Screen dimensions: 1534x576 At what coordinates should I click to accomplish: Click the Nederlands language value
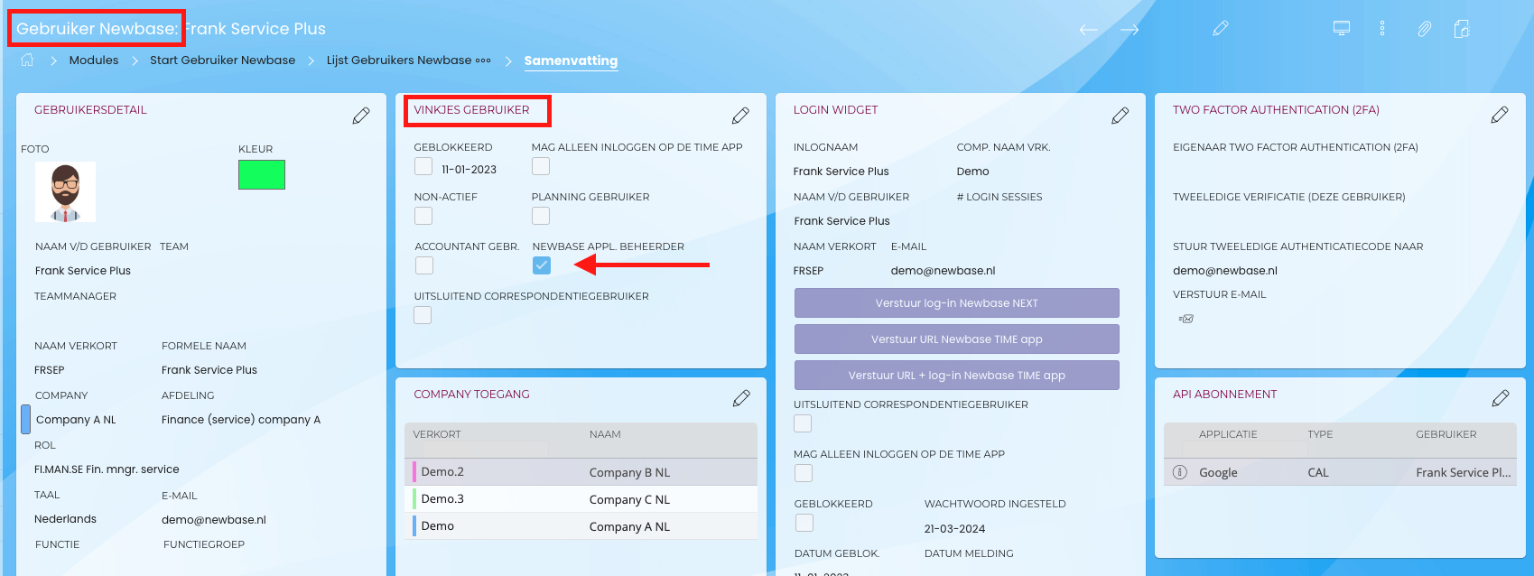point(65,519)
